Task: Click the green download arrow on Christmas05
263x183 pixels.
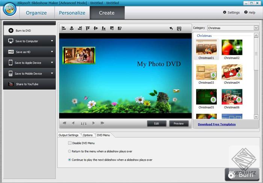Action: pos(213,100)
